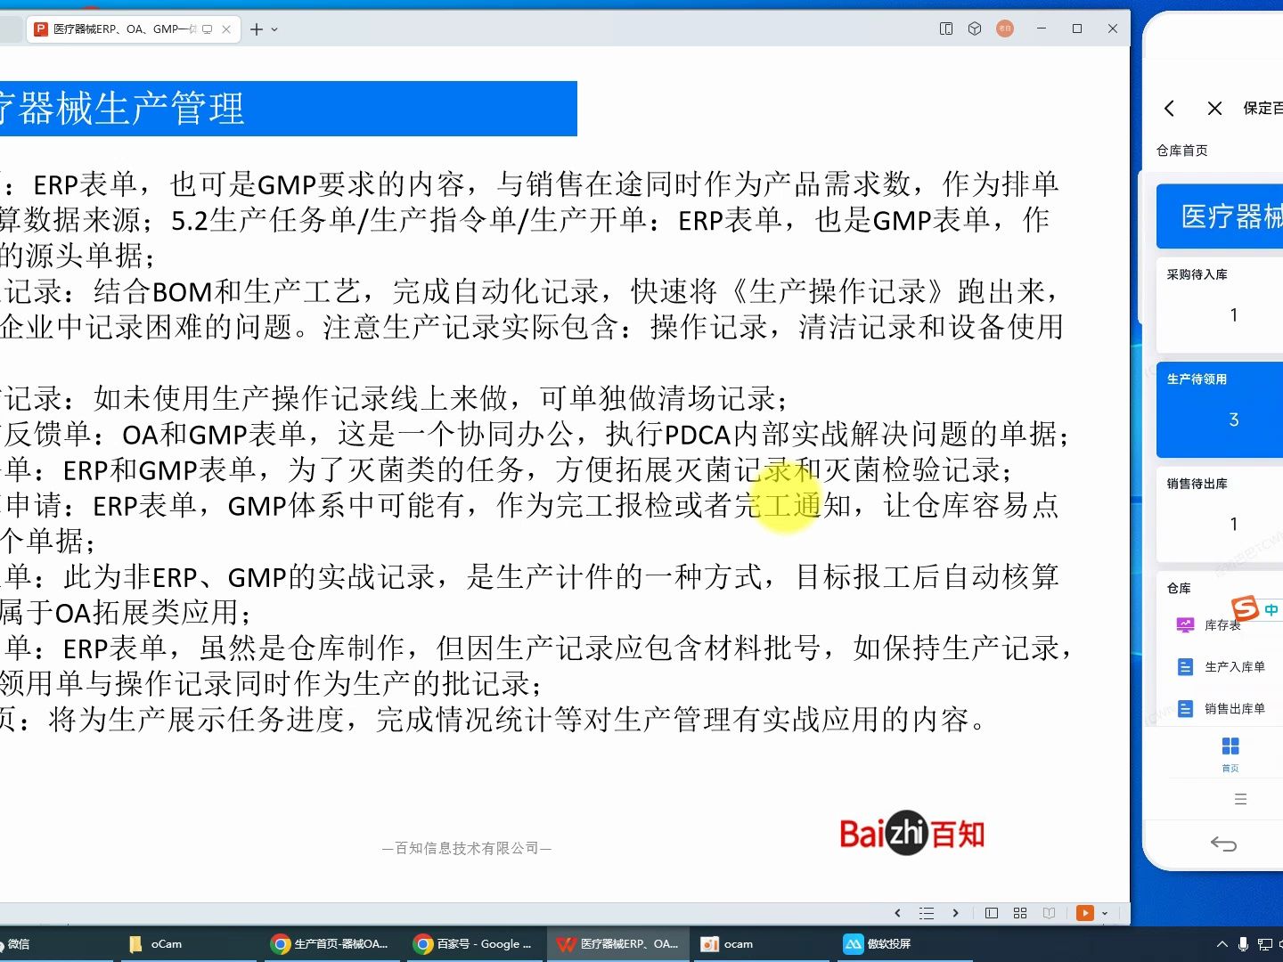This screenshot has width=1283, height=962.
Task: Close the presentation document tab
Action: [226, 29]
